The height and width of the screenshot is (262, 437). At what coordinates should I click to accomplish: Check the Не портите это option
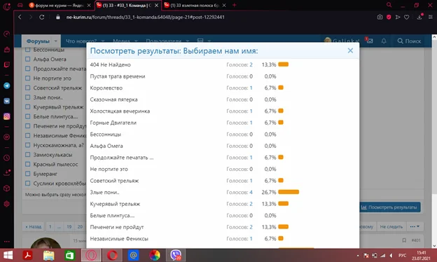(x=27, y=78)
